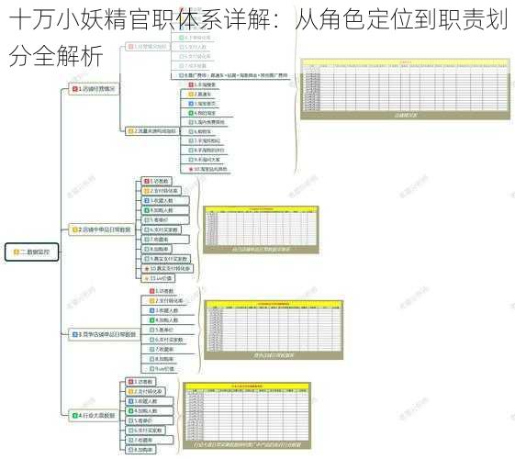Select 3.收藏人数 under 店铺中单品日常数据
The image size is (515, 459).
click(x=165, y=200)
